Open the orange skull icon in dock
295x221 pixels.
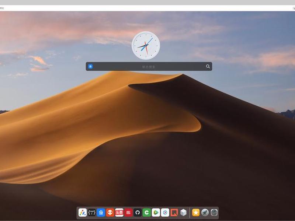[x=110, y=213]
